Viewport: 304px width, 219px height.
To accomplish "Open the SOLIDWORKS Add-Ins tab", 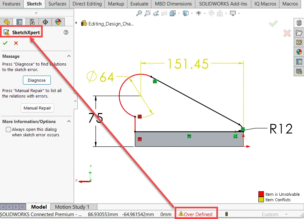I will click(223, 4).
